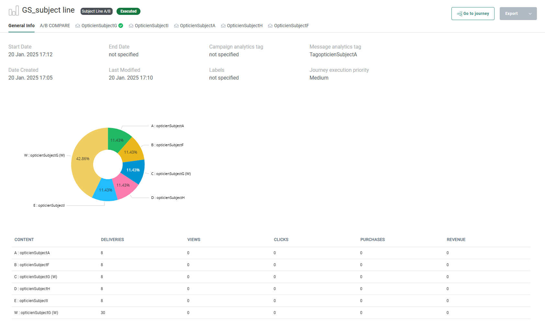Screen dimensions: 545x326
Task: Click the envelope icon before OpticienSubjectI
Action: coord(131,26)
